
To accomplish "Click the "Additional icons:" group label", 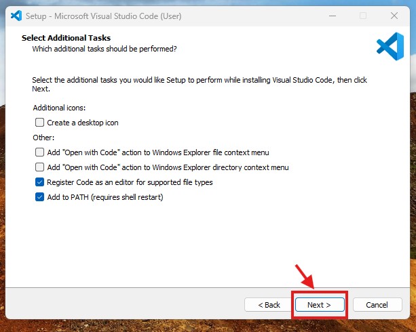I will (x=59, y=108).
